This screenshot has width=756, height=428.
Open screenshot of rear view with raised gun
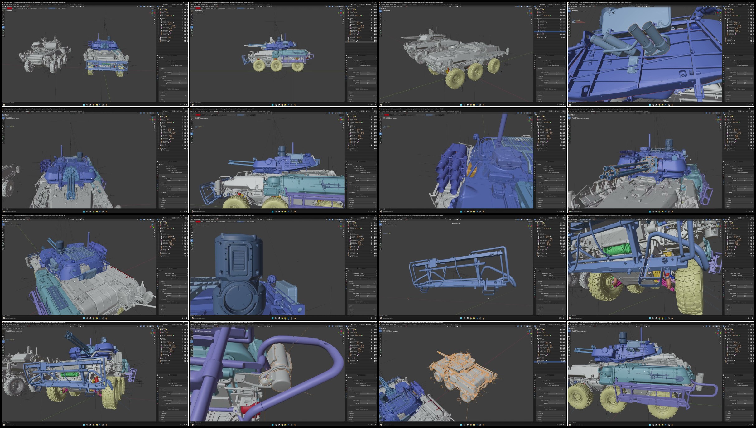click(x=95, y=374)
